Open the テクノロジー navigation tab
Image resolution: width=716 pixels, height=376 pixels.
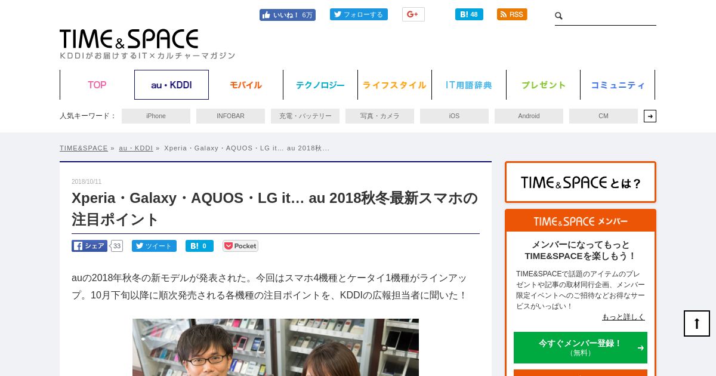point(320,85)
